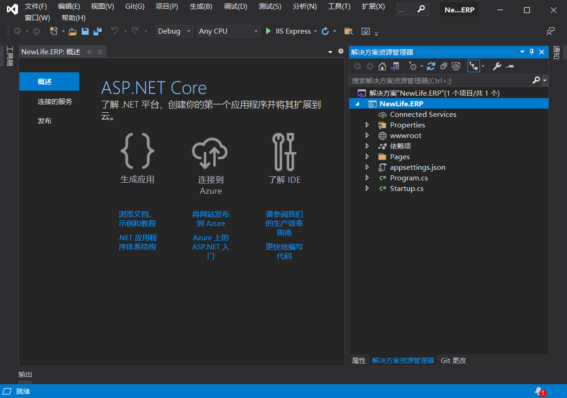Viewport: 567px width, 398px height.
Task: Open Properties wrench icon in Solution Explorer
Action: [x=497, y=66]
